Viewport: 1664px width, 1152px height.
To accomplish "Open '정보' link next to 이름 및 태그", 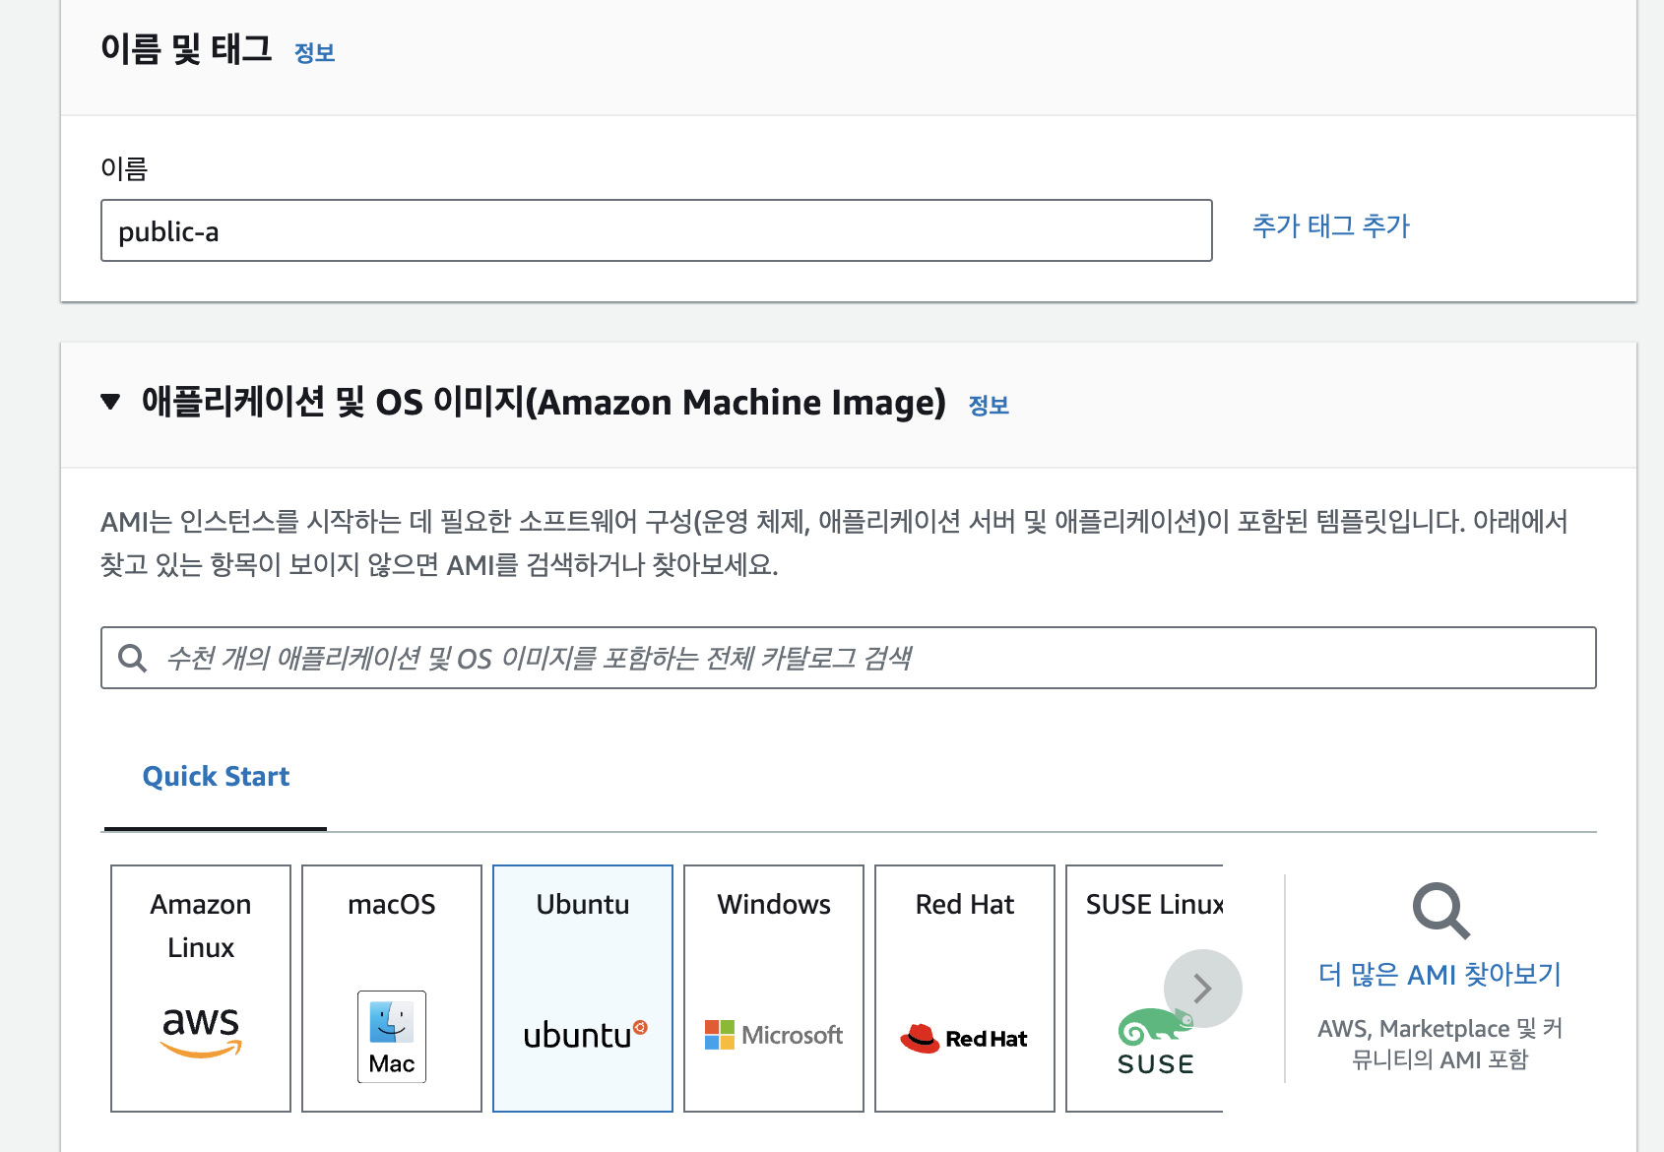I will 315,53.
